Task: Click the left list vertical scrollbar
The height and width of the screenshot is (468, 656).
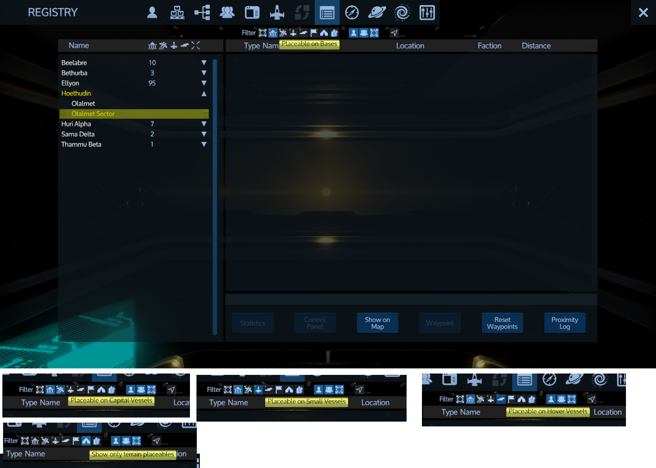Action: pos(215,197)
